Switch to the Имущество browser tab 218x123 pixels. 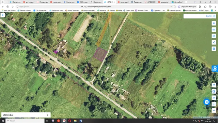[42, 2]
